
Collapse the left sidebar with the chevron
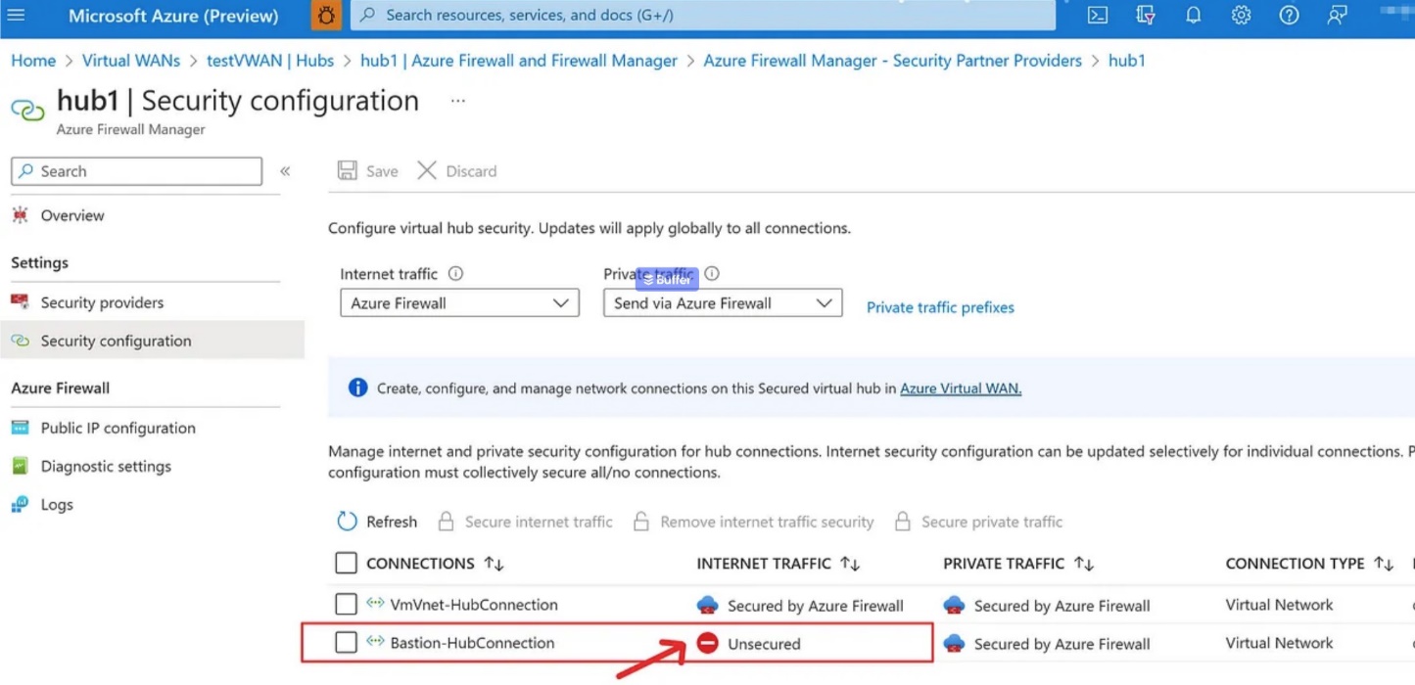coord(285,171)
